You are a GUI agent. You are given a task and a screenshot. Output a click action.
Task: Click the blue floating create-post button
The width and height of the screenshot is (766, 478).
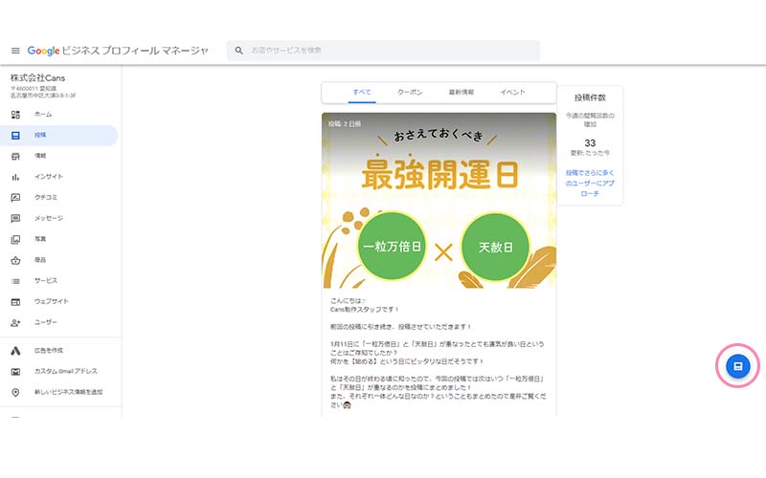736,366
